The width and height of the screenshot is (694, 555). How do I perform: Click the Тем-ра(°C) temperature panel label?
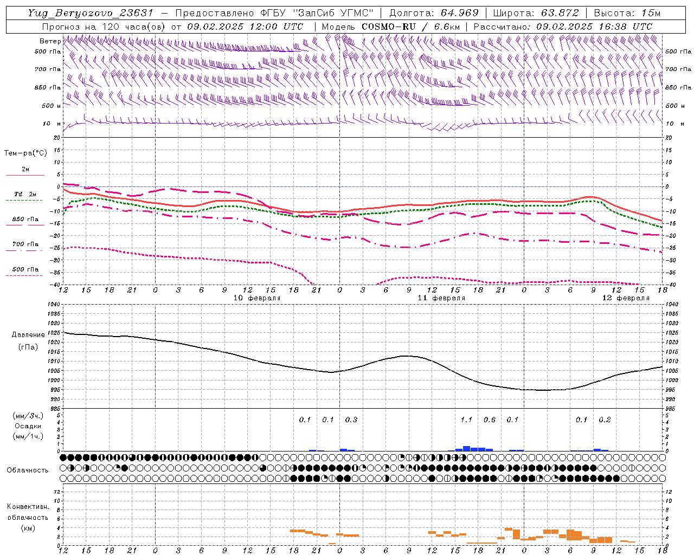[x=25, y=153]
